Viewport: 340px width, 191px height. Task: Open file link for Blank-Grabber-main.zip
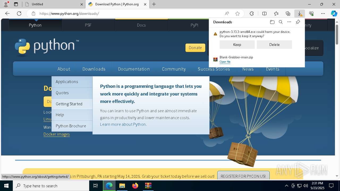[225, 62]
